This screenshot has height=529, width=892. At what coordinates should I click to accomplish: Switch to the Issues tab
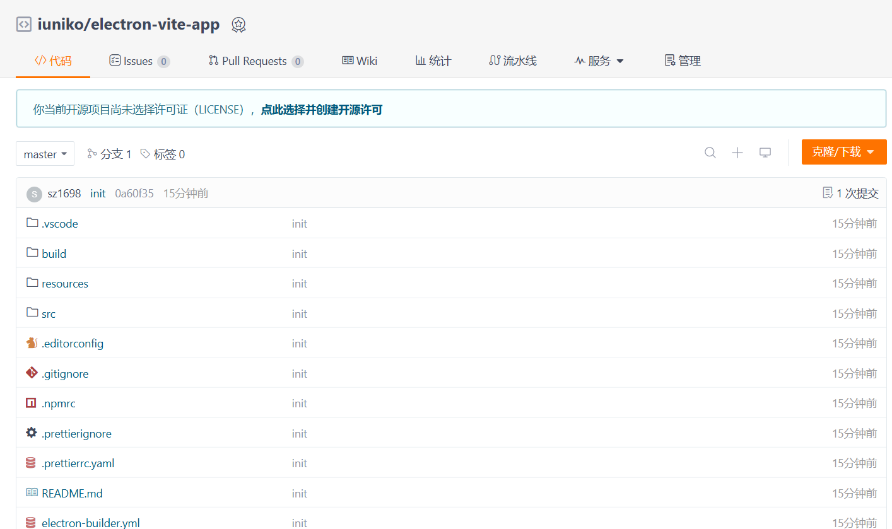point(139,61)
